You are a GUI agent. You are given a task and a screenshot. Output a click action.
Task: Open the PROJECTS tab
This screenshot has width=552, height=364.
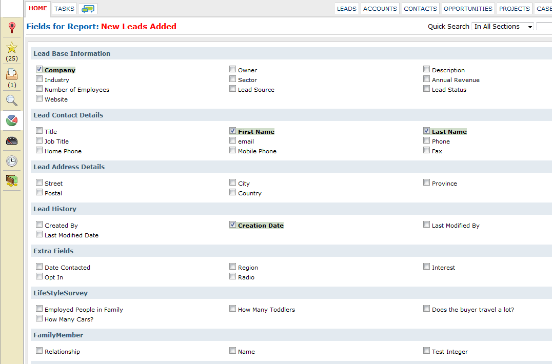pyautogui.click(x=515, y=9)
